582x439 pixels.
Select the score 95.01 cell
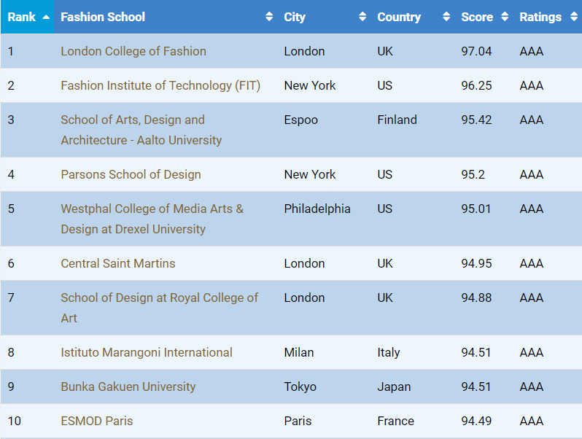pyautogui.click(x=476, y=209)
